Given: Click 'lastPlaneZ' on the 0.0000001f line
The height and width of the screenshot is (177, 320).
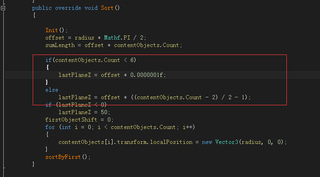Looking at the screenshot, I should click(x=75, y=75).
